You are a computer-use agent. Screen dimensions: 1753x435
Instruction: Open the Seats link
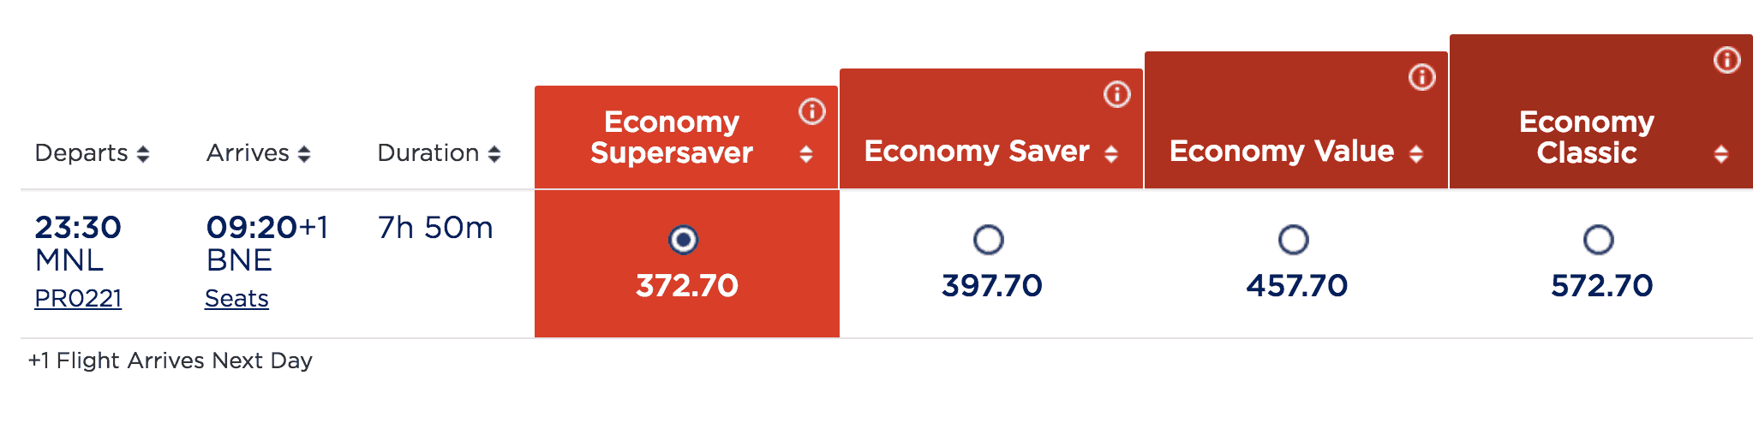click(236, 298)
